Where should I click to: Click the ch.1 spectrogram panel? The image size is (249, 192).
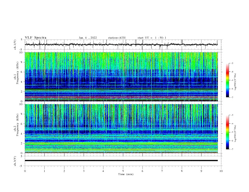121,77
